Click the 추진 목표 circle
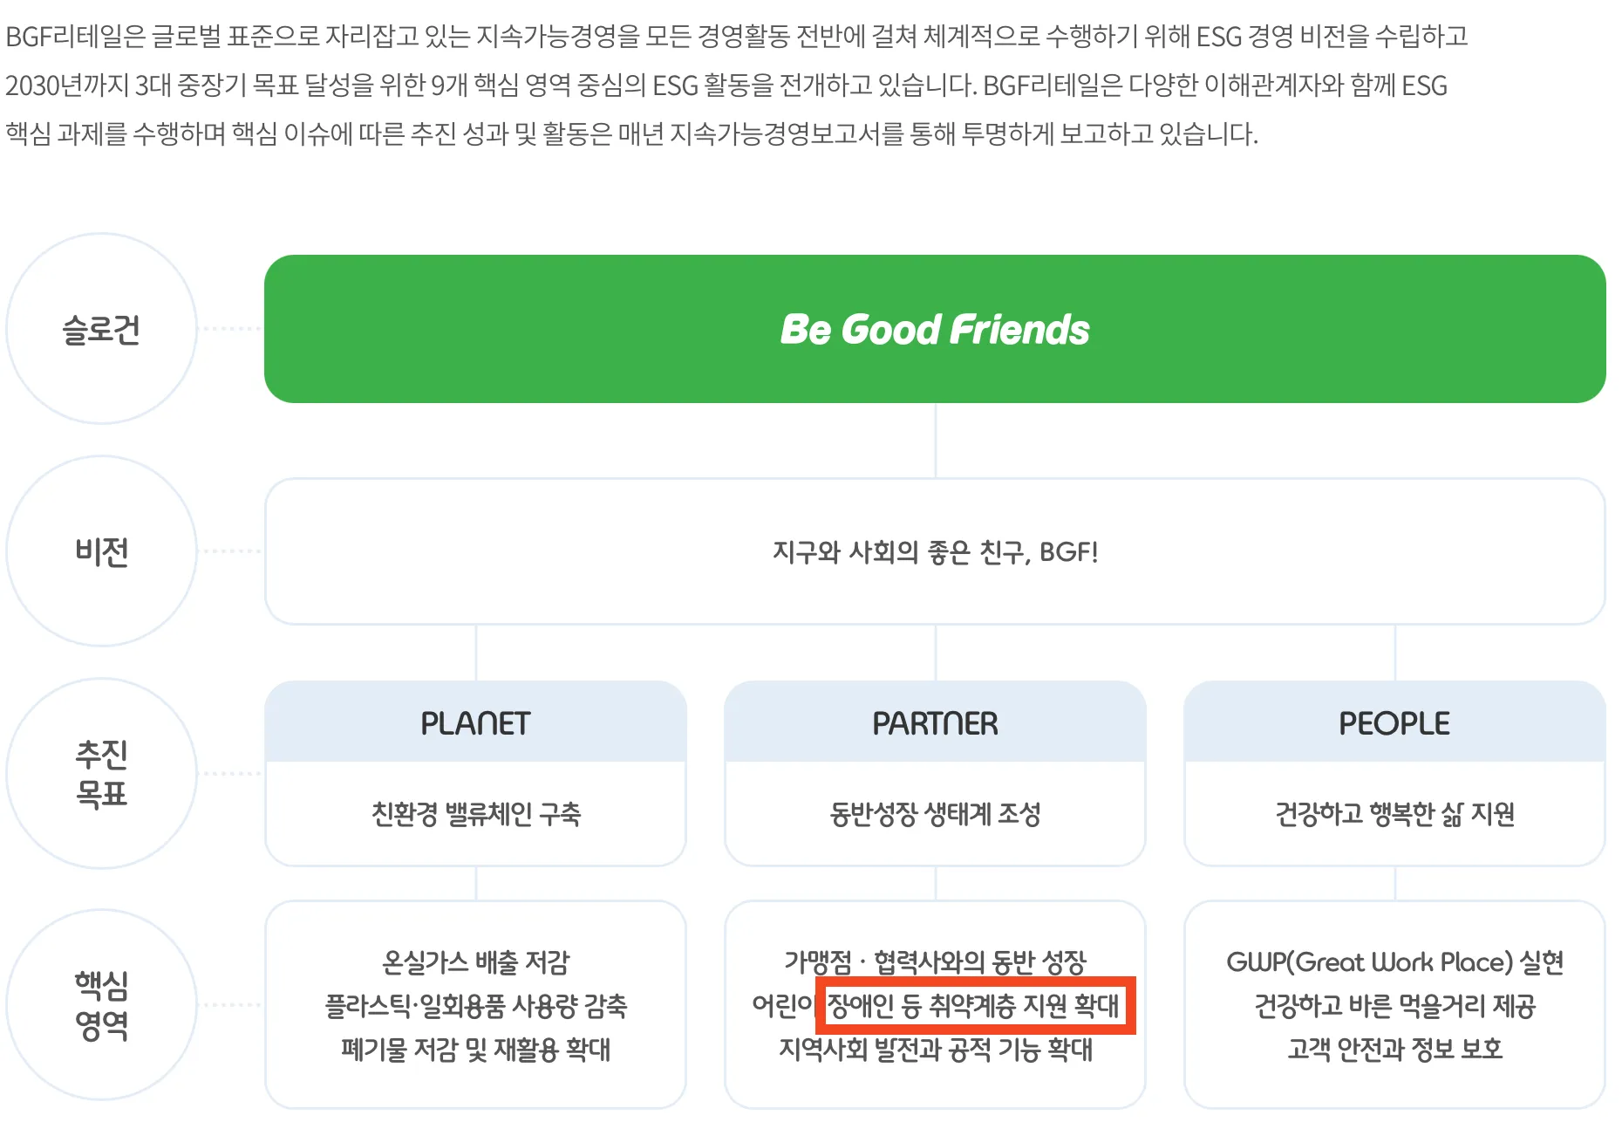Image resolution: width=1622 pixels, height=1122 pixels. (x=101, y=774)
